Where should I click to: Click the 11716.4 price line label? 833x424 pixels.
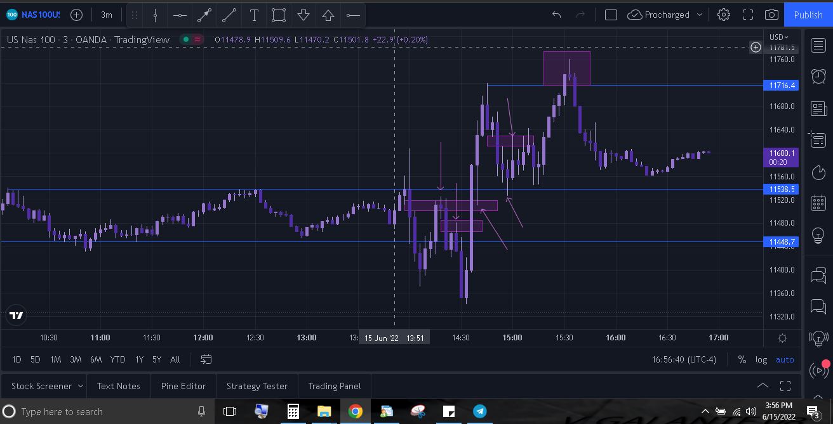780,85
